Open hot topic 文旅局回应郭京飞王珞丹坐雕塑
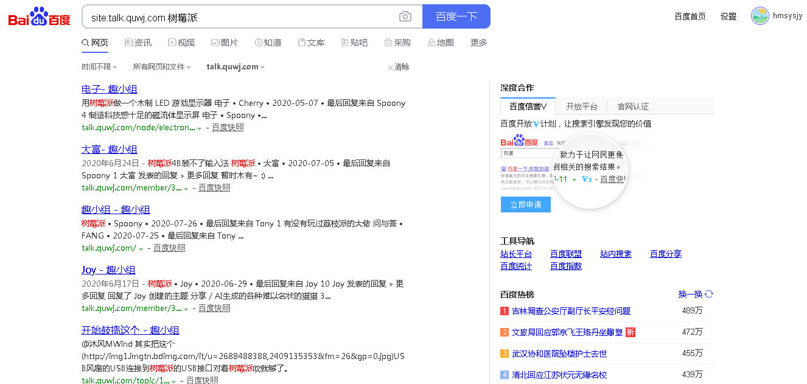The height and width of the screenshot is (384, 807). click(567, 332)
